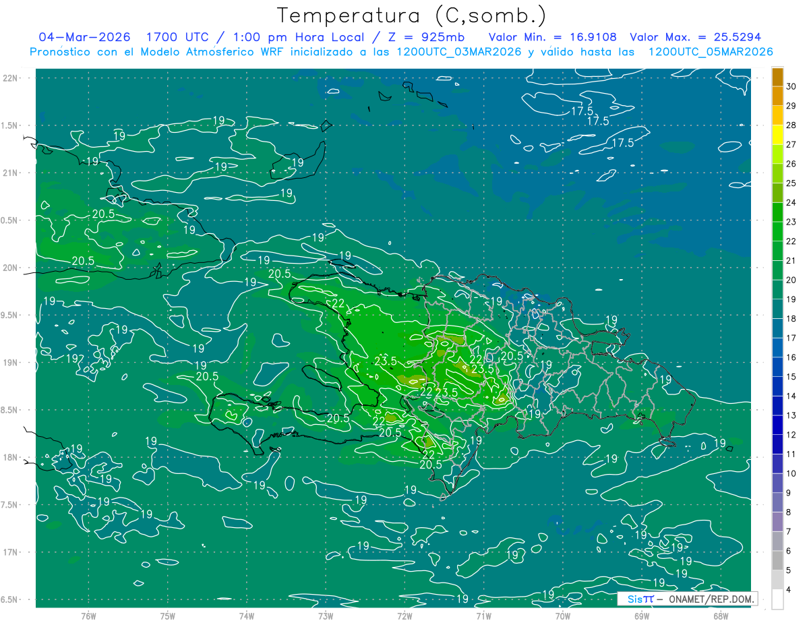Click the color scale value '18'

(792, 319)
